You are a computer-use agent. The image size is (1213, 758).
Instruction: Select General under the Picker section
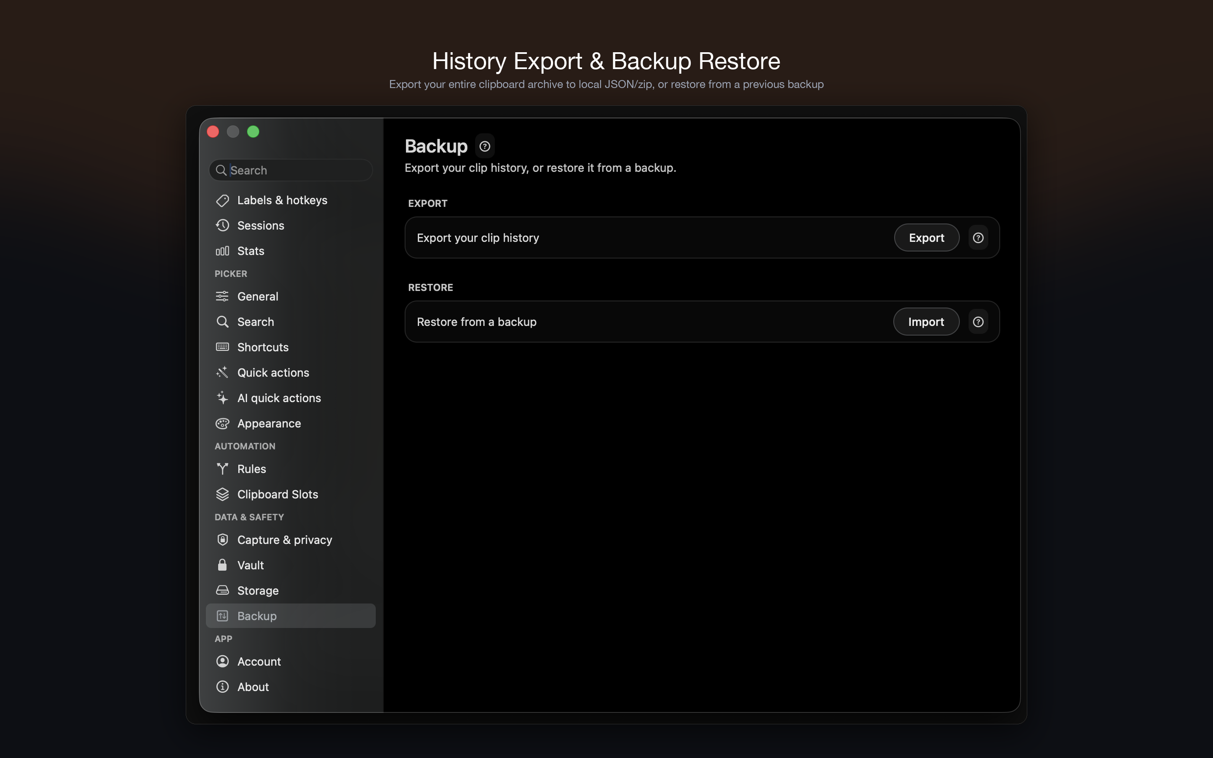(291, 296)
